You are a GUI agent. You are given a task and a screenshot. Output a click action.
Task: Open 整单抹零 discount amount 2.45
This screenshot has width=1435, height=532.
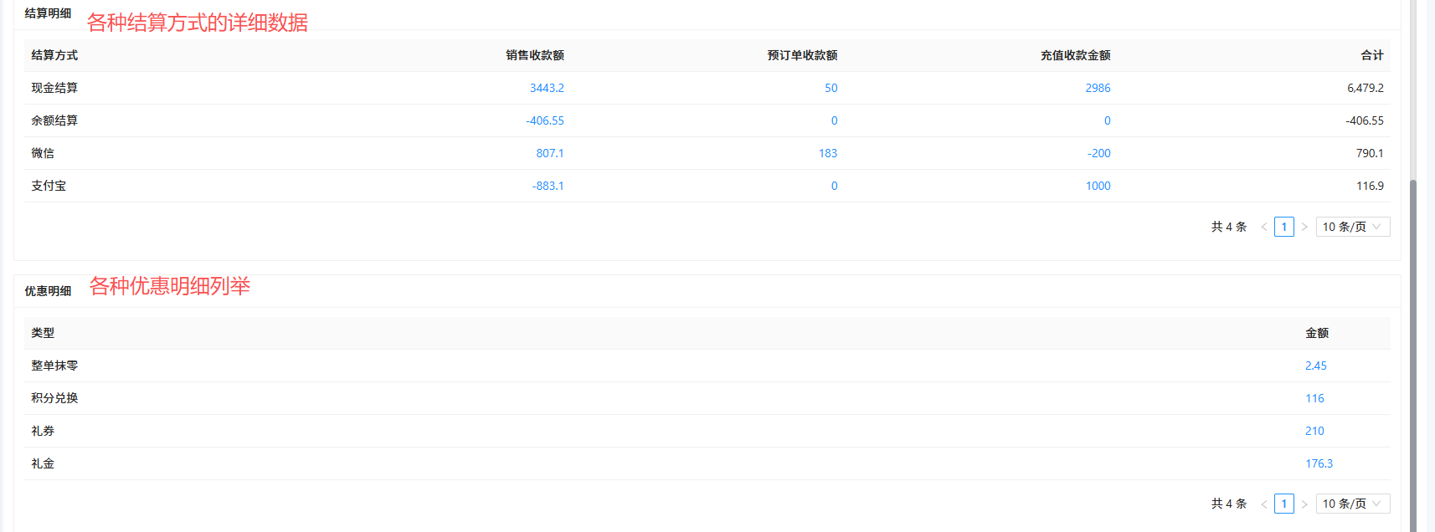[1315, 366]
